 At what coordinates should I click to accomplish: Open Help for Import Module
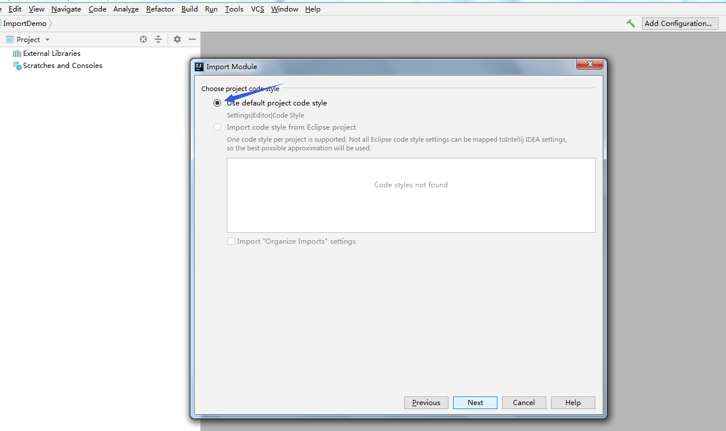[573, 403]
